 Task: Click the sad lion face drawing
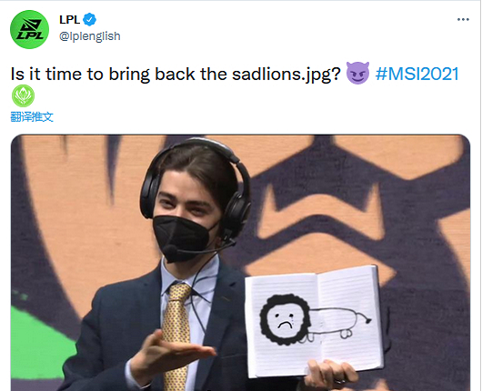tap(286, 320)
